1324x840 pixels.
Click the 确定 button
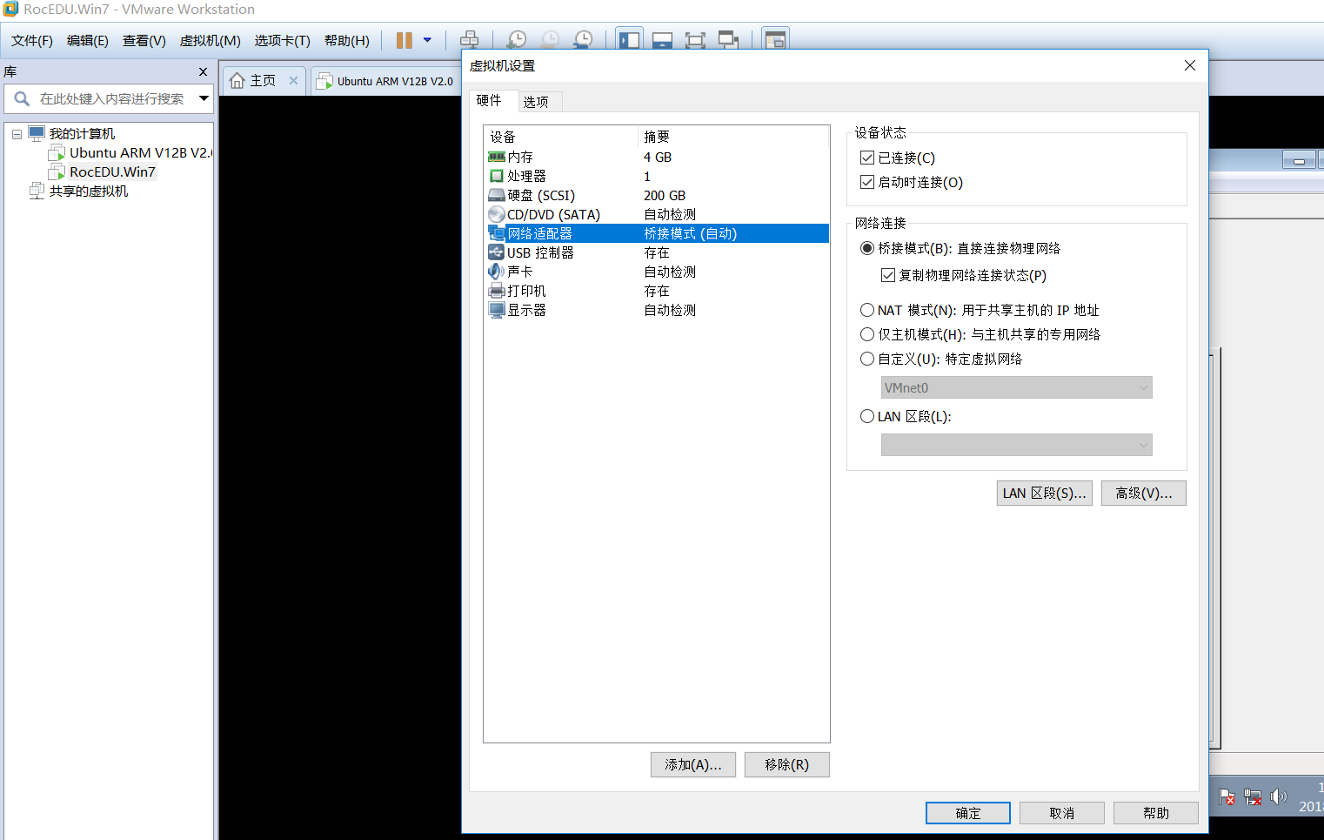pyautogui.click(x=968, y=813)
